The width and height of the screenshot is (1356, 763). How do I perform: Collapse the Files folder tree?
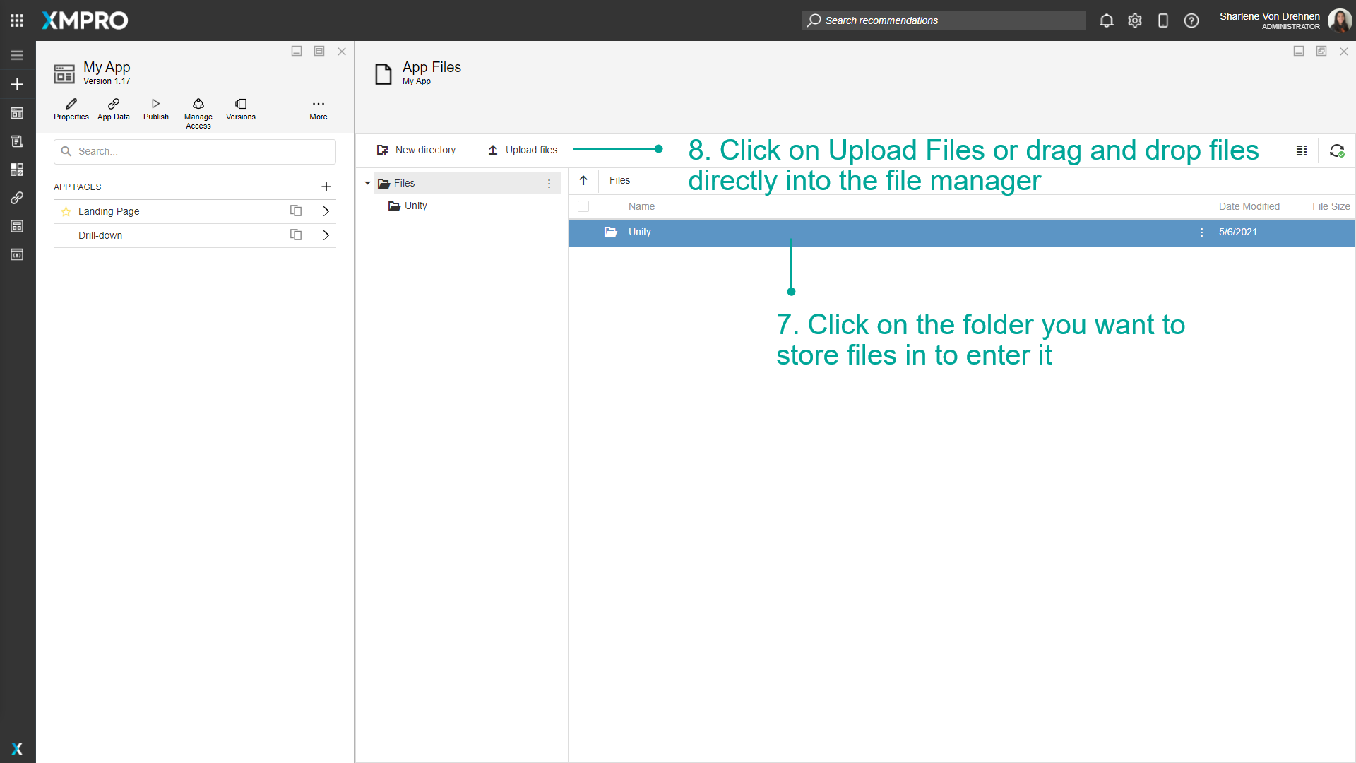[367, 182]
